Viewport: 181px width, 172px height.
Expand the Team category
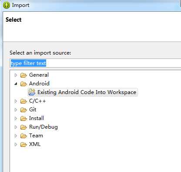point(16,136)
